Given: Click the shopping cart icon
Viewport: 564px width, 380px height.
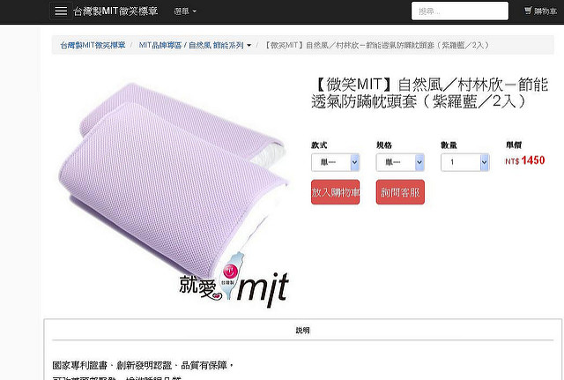Looking at the screenshot, I should click(528, 11).
